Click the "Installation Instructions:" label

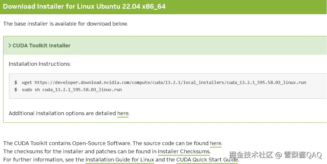[40, 64]
